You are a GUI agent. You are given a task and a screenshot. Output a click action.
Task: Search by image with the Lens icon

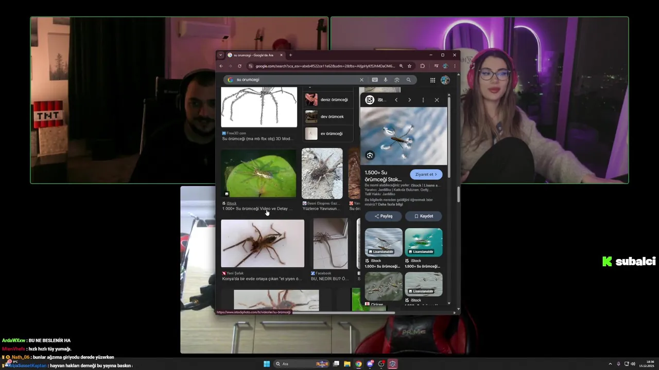[x=397, y=80]
